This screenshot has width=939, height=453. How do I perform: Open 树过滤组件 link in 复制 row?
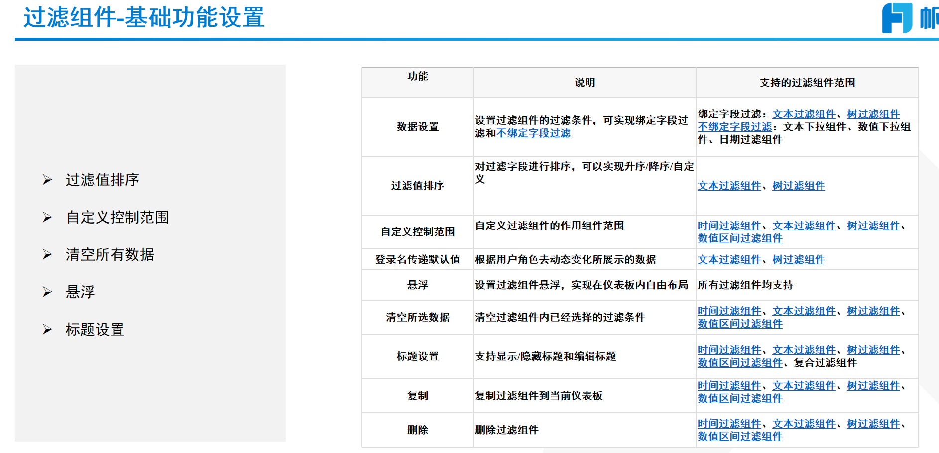[873, 385]
